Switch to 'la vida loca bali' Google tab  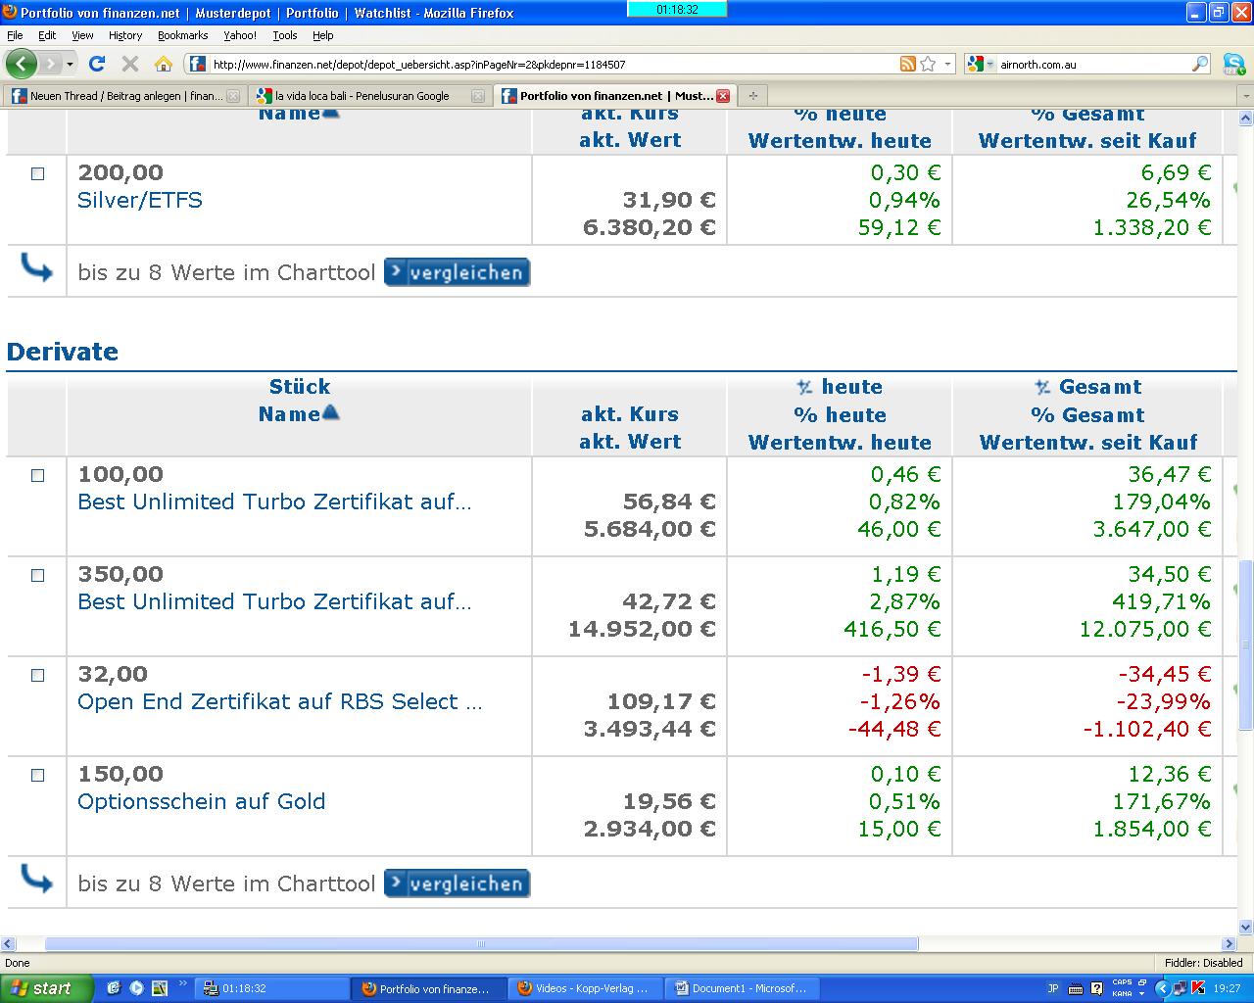pos(369,96)
